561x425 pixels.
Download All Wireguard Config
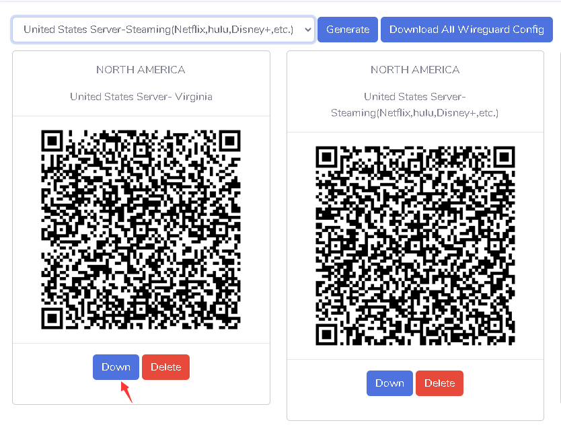466,30
